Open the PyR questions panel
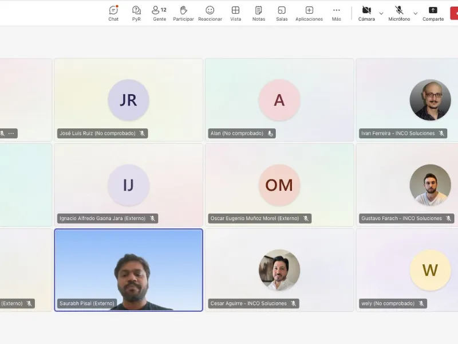Screen dimensions: 458x344 click(x=136, y=13)
